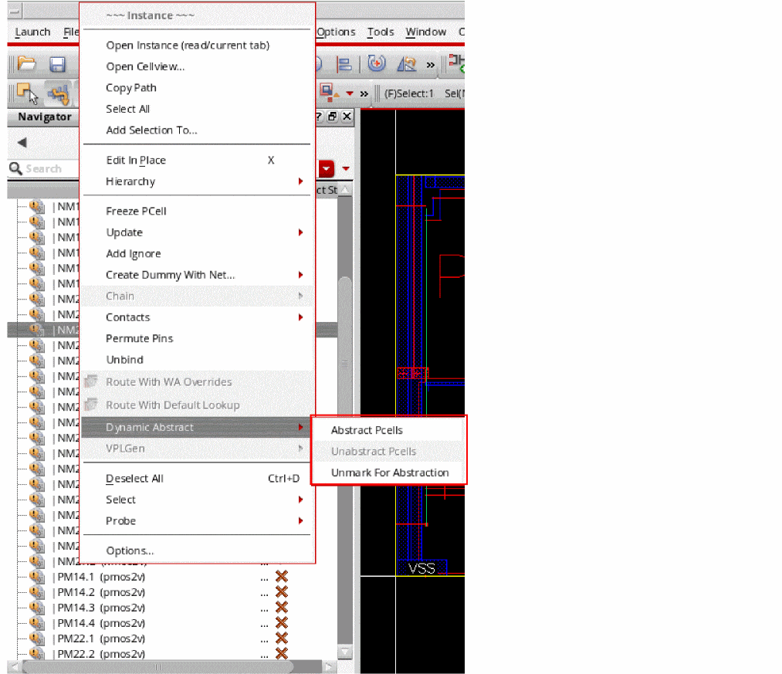
Task: Open the red dropdown next to the search field
Action: (x=327, y=168)
